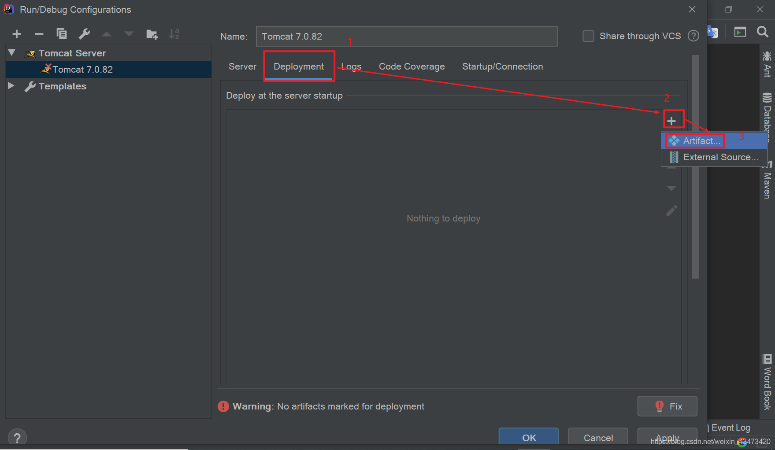Add deployment item with plus button
Screen dimensions: 775x450
671,121
